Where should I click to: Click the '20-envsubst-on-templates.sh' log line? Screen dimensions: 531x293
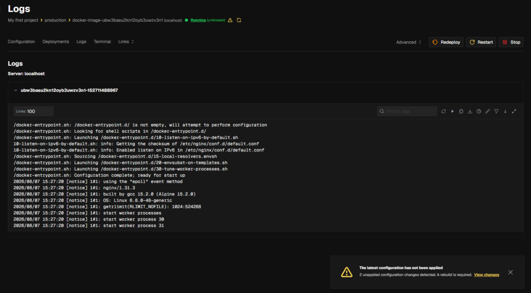tap(120, 163)
